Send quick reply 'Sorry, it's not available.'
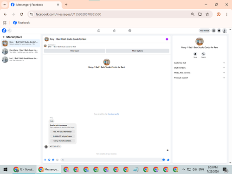The height and width of the screenshot is (174, 232). [62, 141]
